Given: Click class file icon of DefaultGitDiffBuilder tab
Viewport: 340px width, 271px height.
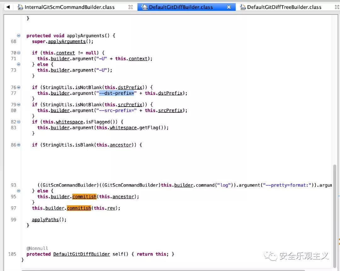Looking at the screenshot, I should pos(144,7).
